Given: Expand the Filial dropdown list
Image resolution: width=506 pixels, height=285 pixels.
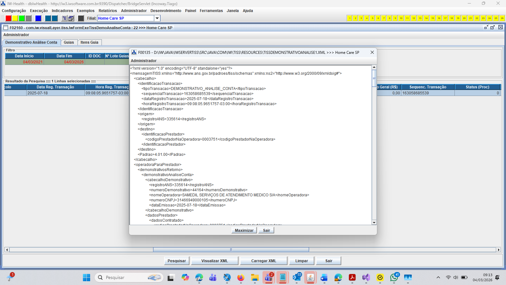Looking at the screenshot, I should pyautogui.click(x=157, y=18).
